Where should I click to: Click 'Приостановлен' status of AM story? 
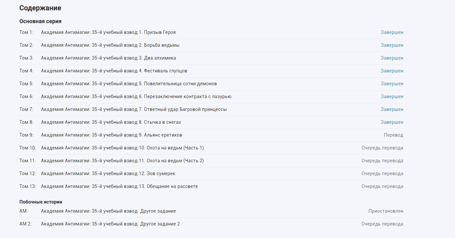point(386,211)
